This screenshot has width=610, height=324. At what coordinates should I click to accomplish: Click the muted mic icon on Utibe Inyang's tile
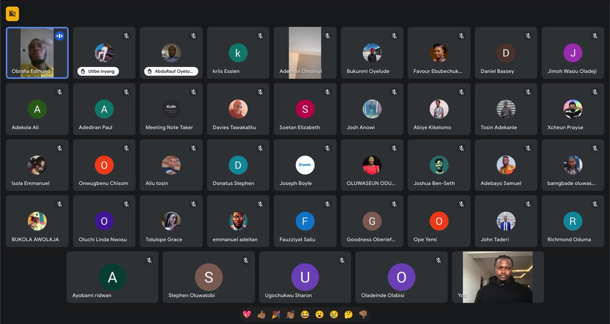point(127,36)
